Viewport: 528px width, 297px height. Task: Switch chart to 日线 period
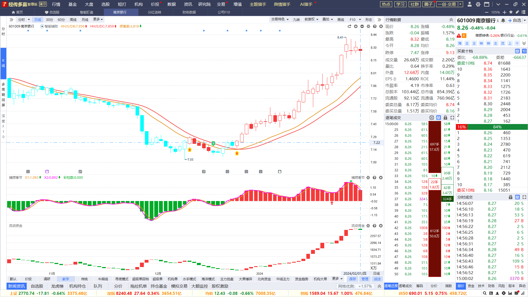[38, 20]
